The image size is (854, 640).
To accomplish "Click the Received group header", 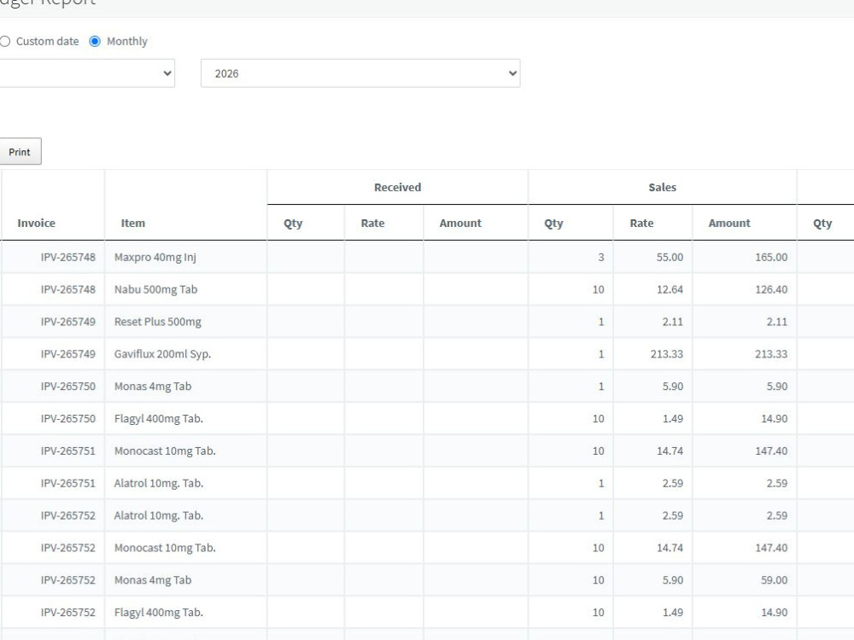I will (398, 187).
